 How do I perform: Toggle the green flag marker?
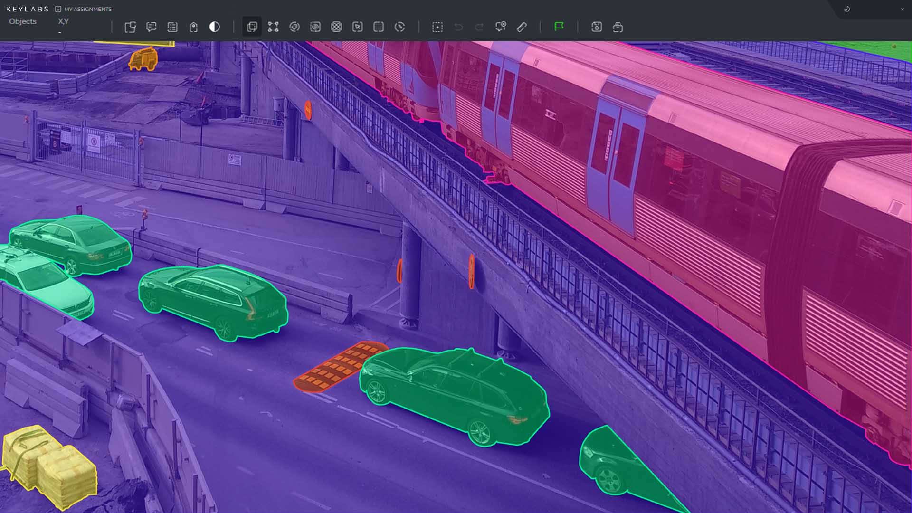click(559, 27)
